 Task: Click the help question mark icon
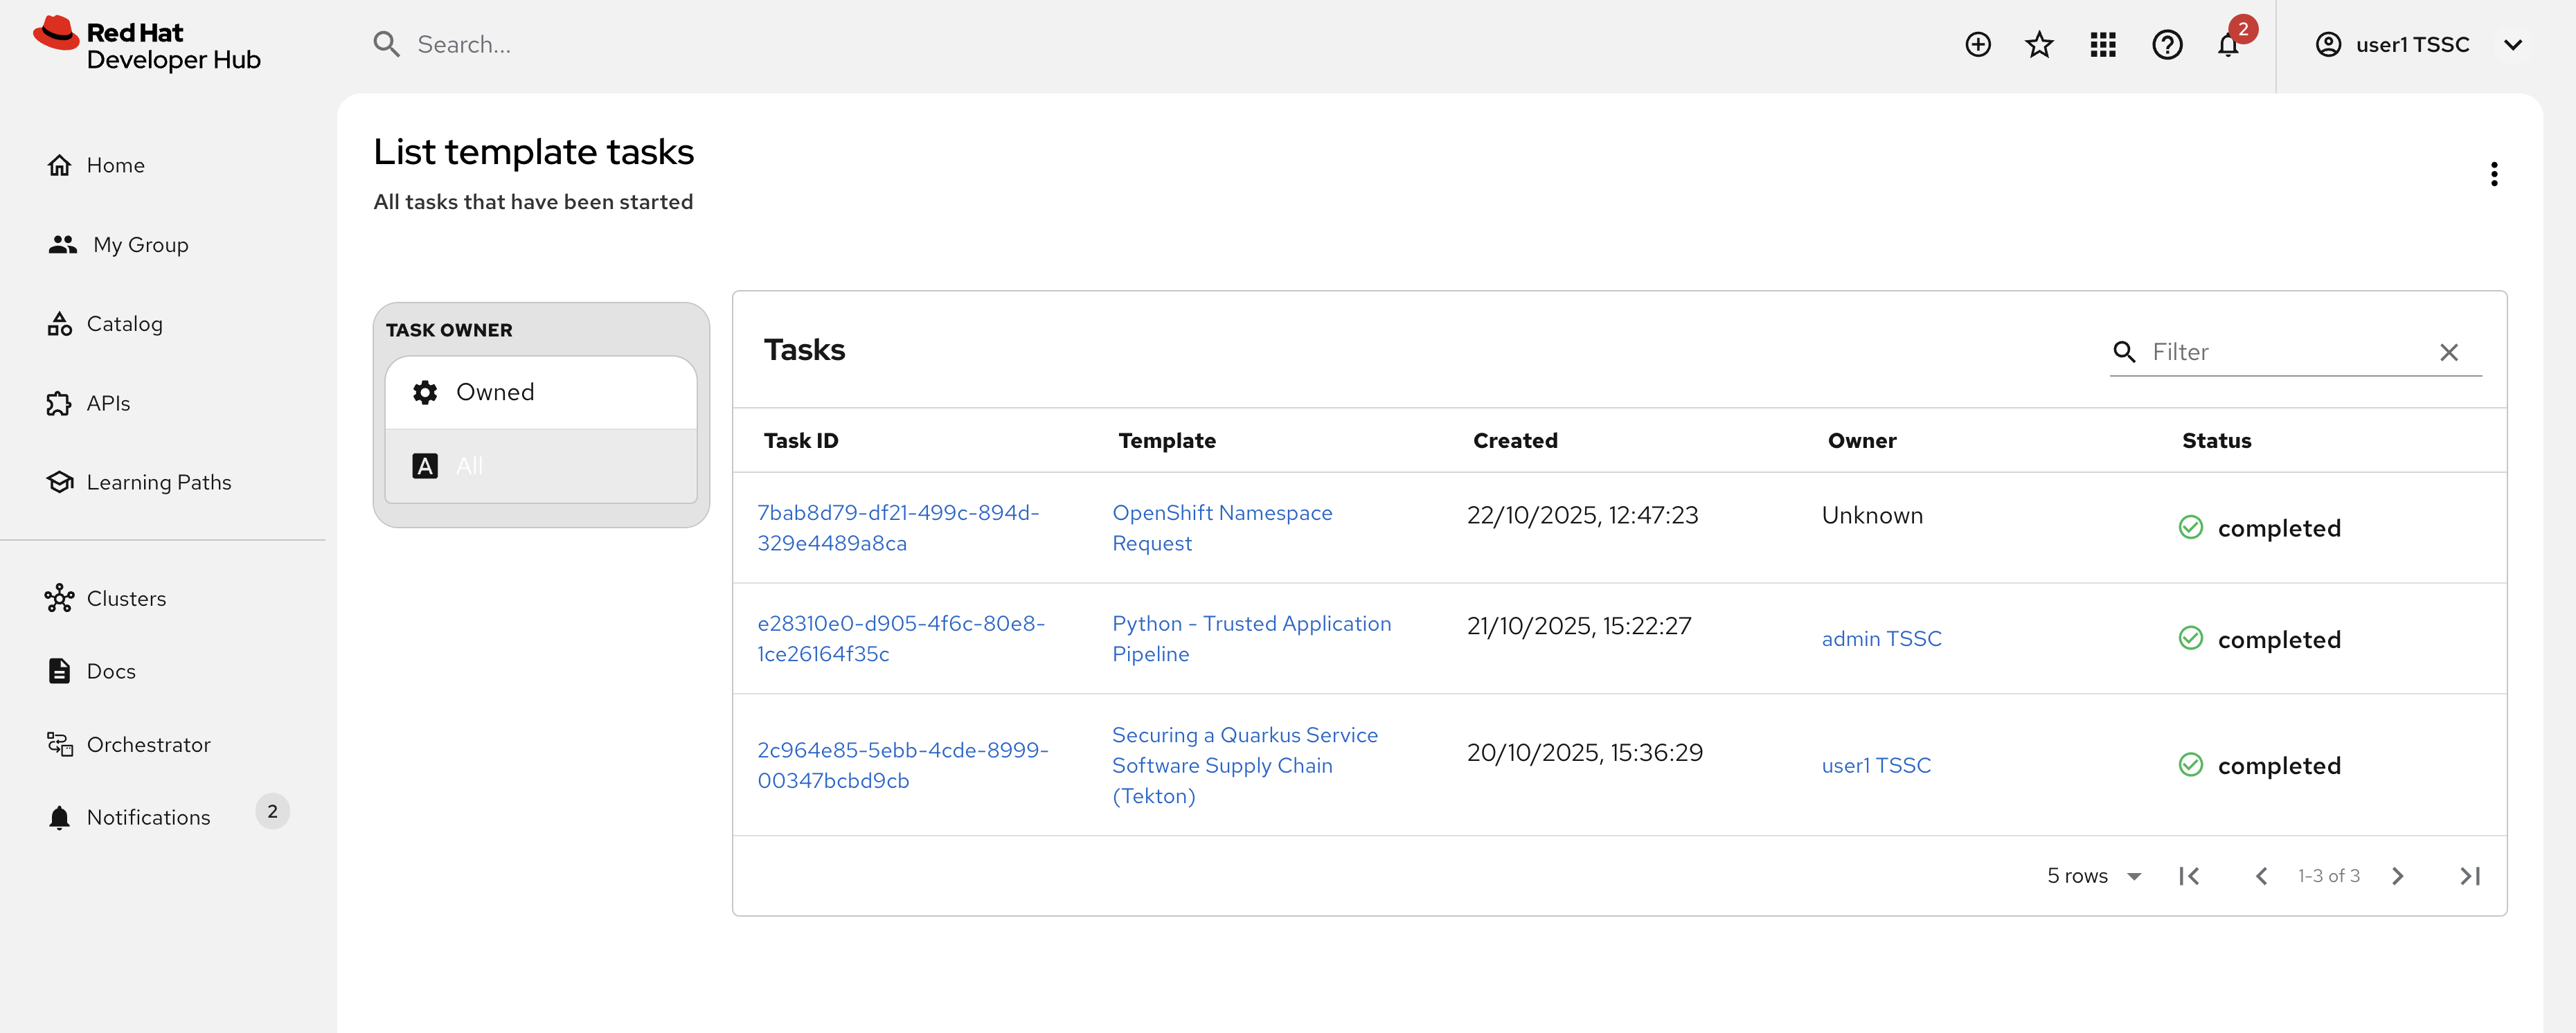click(2166, 44)
